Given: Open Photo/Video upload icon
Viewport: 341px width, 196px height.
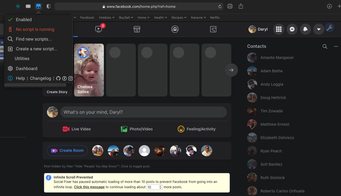Looking at the screenshot, I should [x=124, y=129].
